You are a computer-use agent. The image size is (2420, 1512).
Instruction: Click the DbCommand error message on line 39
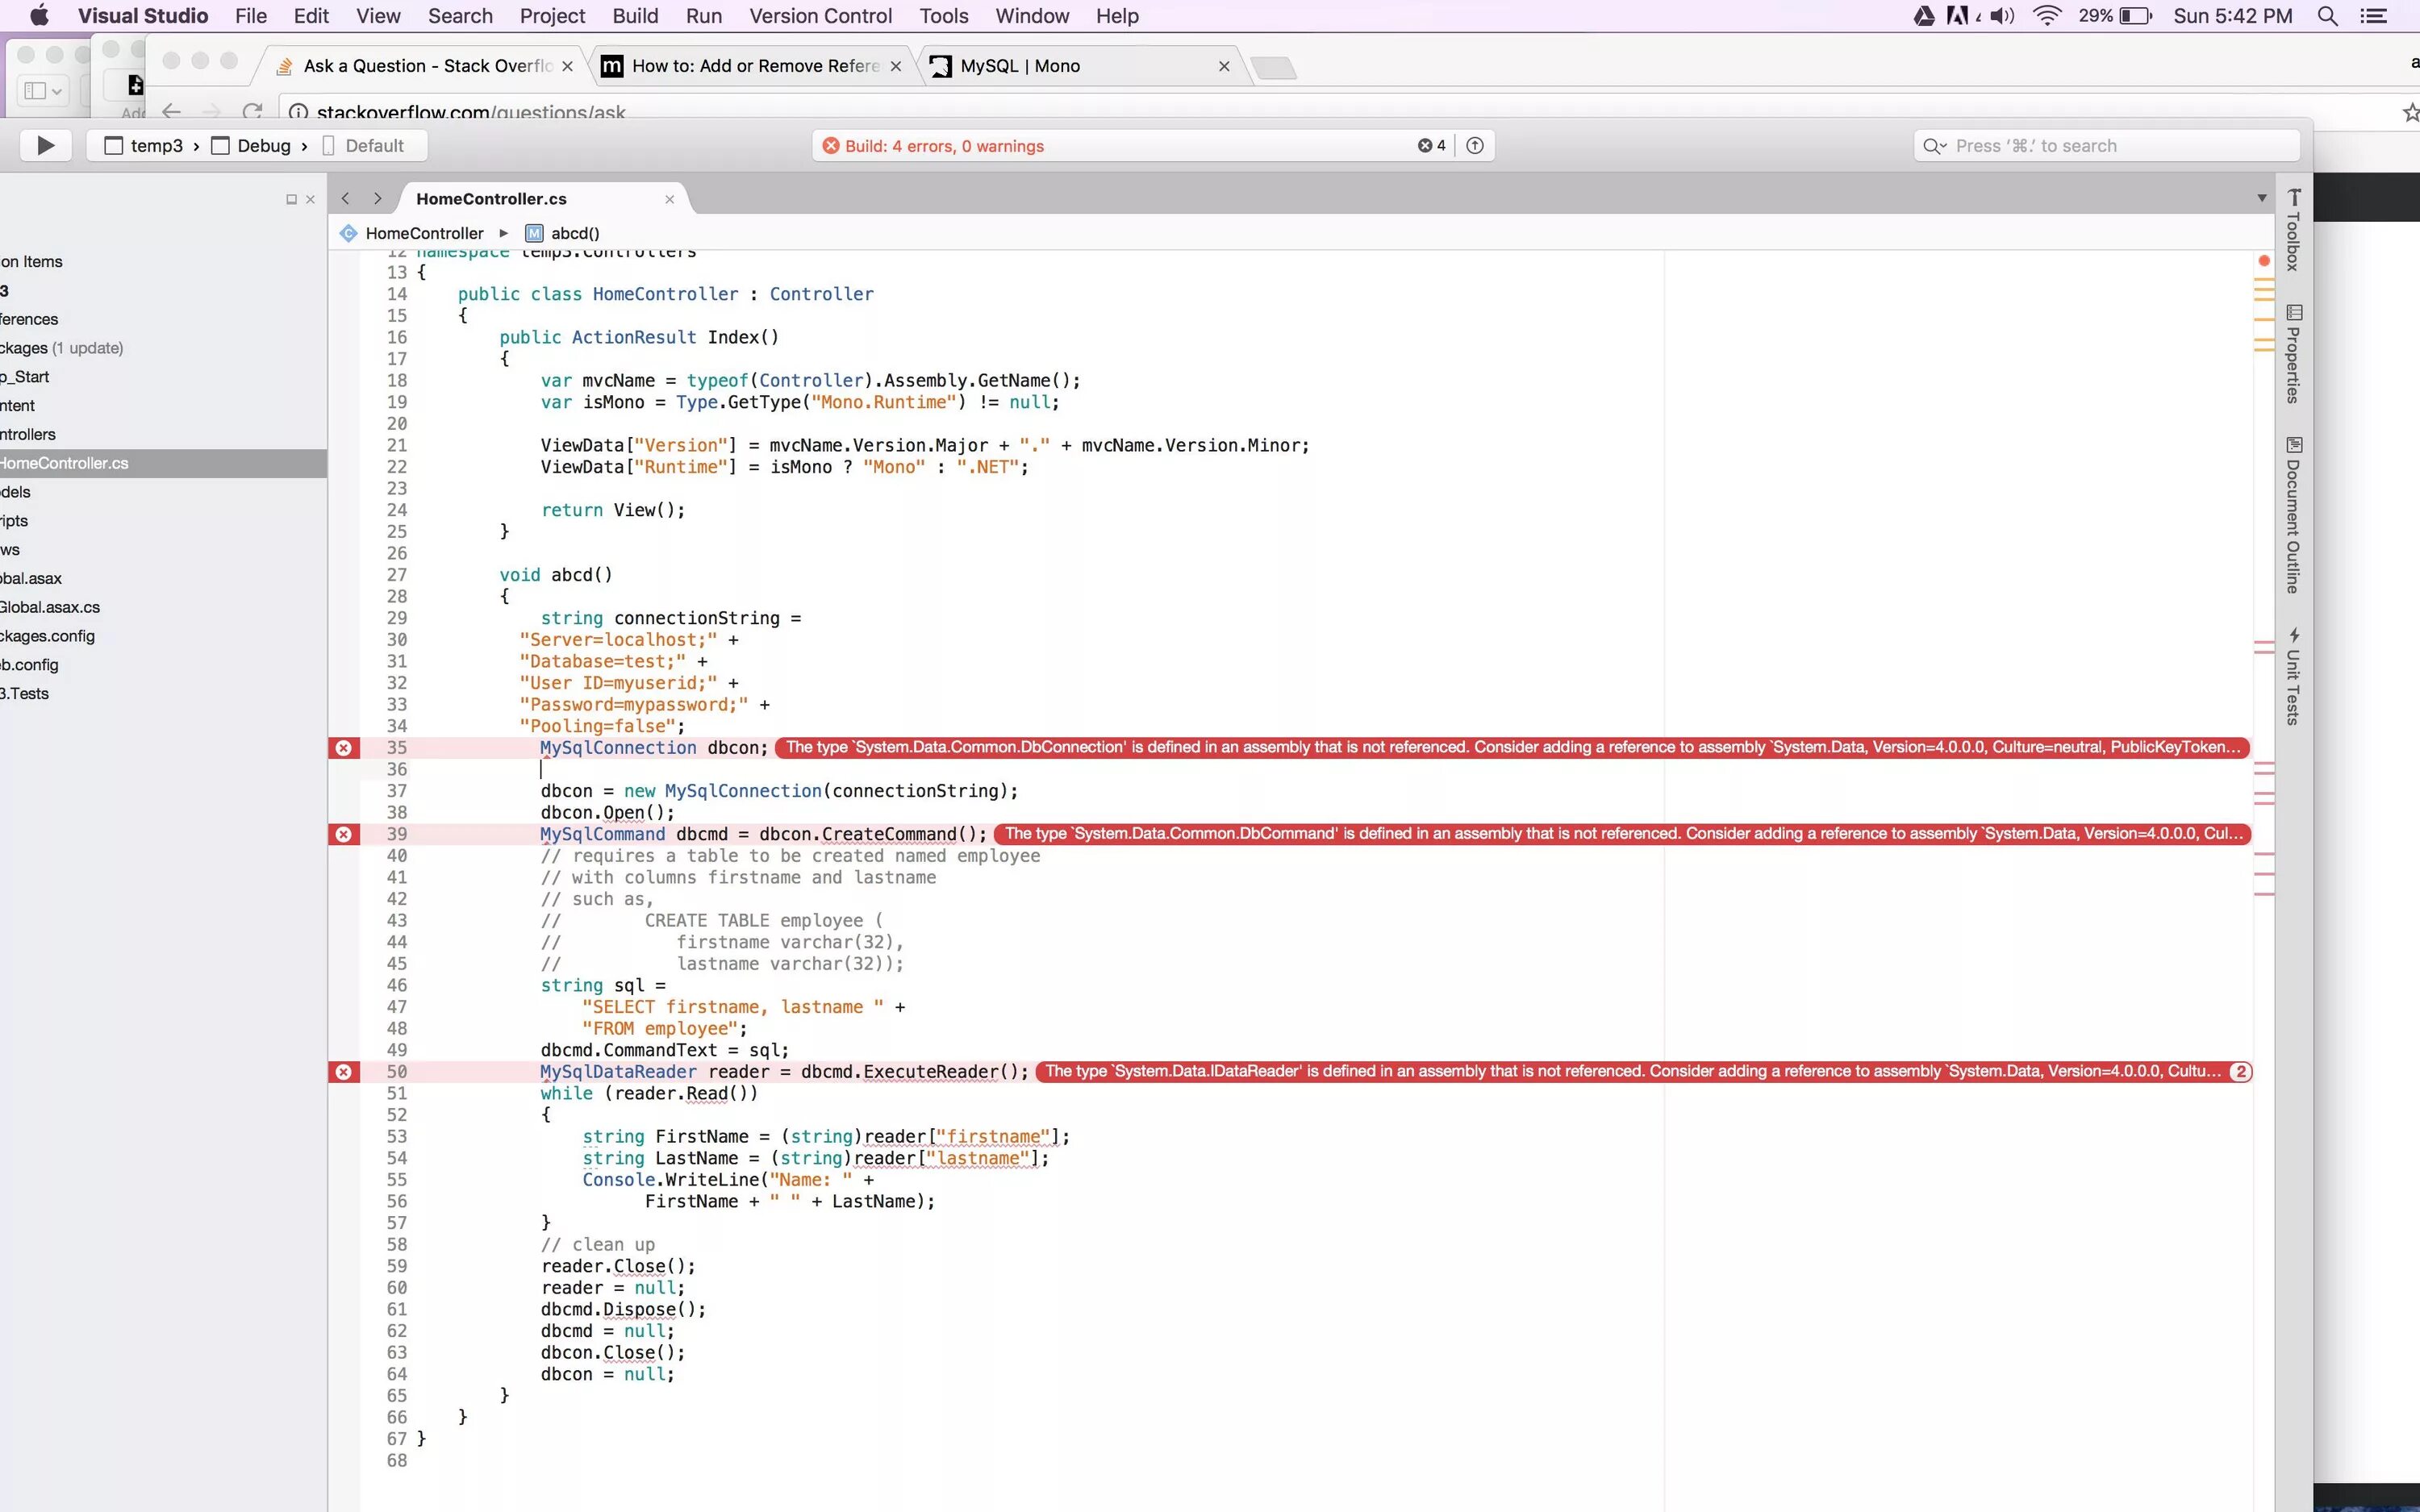1622,833
